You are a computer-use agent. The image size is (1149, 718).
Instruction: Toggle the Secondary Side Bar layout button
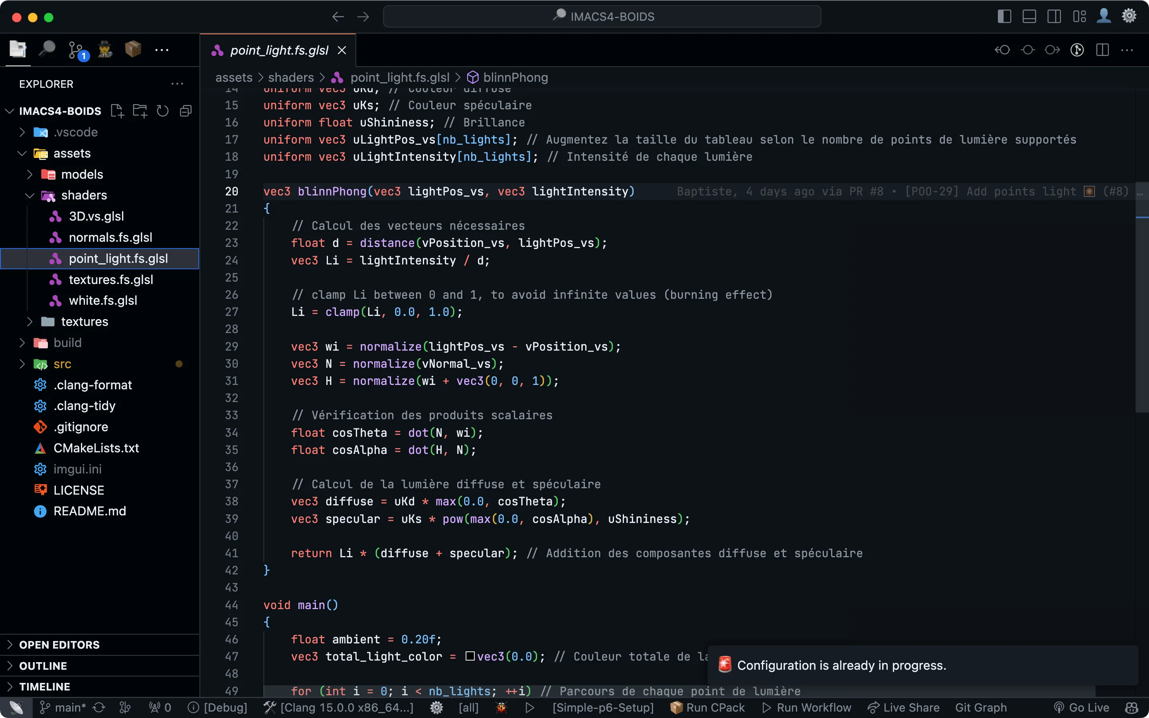click(1054, 17)
